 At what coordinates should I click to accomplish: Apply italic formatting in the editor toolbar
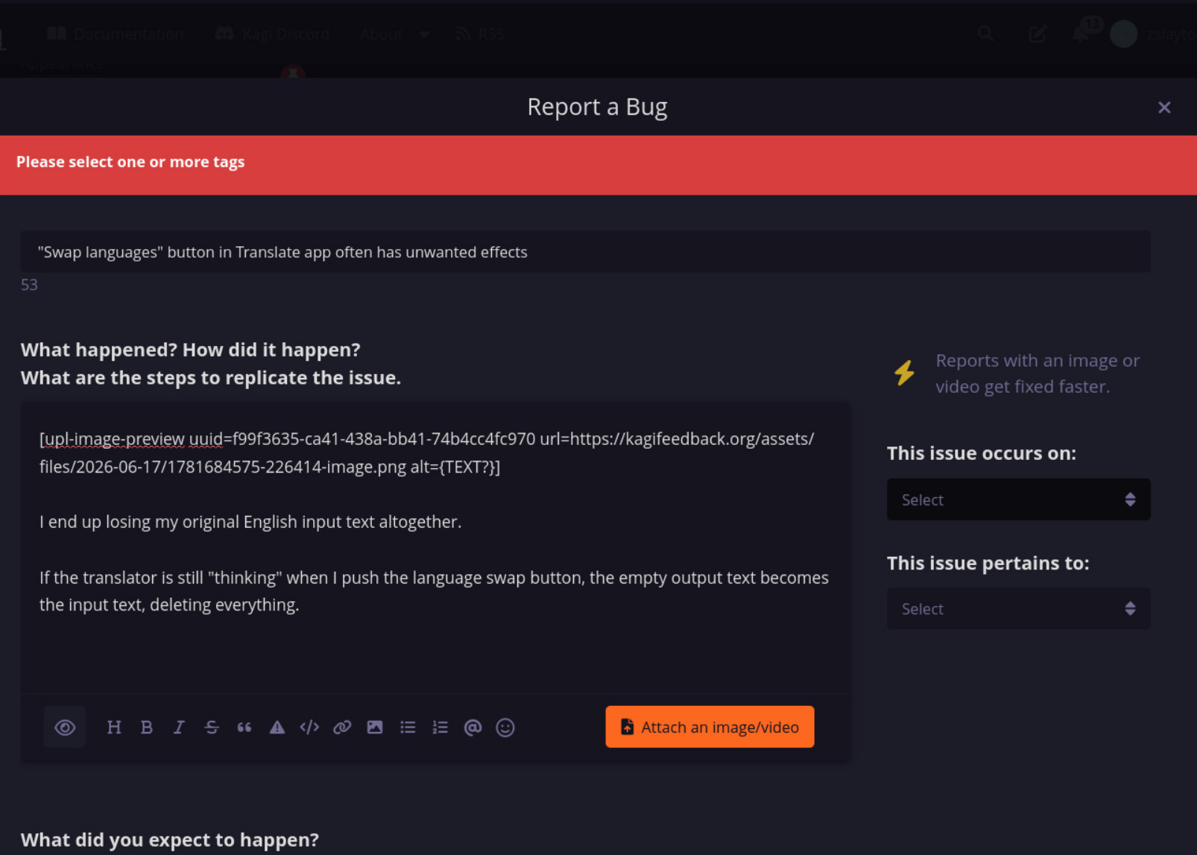click(179, 727)
